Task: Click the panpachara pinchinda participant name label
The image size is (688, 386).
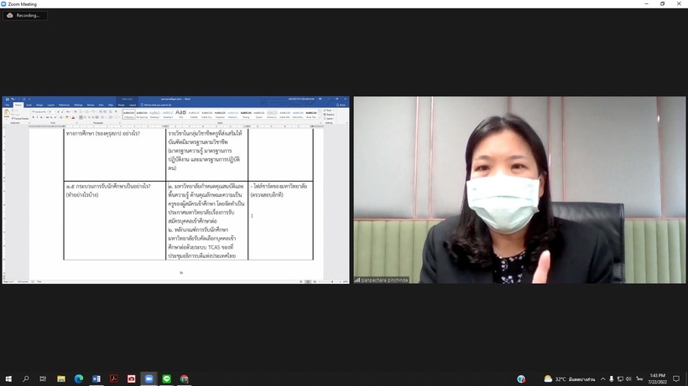Action: coord(385,280)
